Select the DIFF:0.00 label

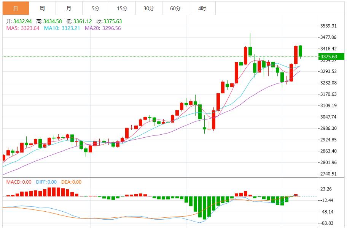pyautogui.click(x=46, y=182)
